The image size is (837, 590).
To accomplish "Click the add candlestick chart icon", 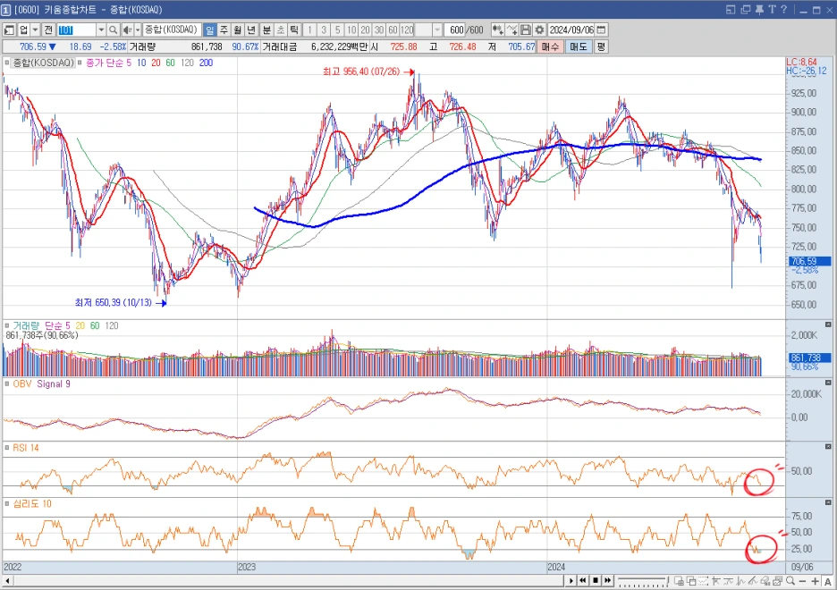I will click(x=497, y=29).
